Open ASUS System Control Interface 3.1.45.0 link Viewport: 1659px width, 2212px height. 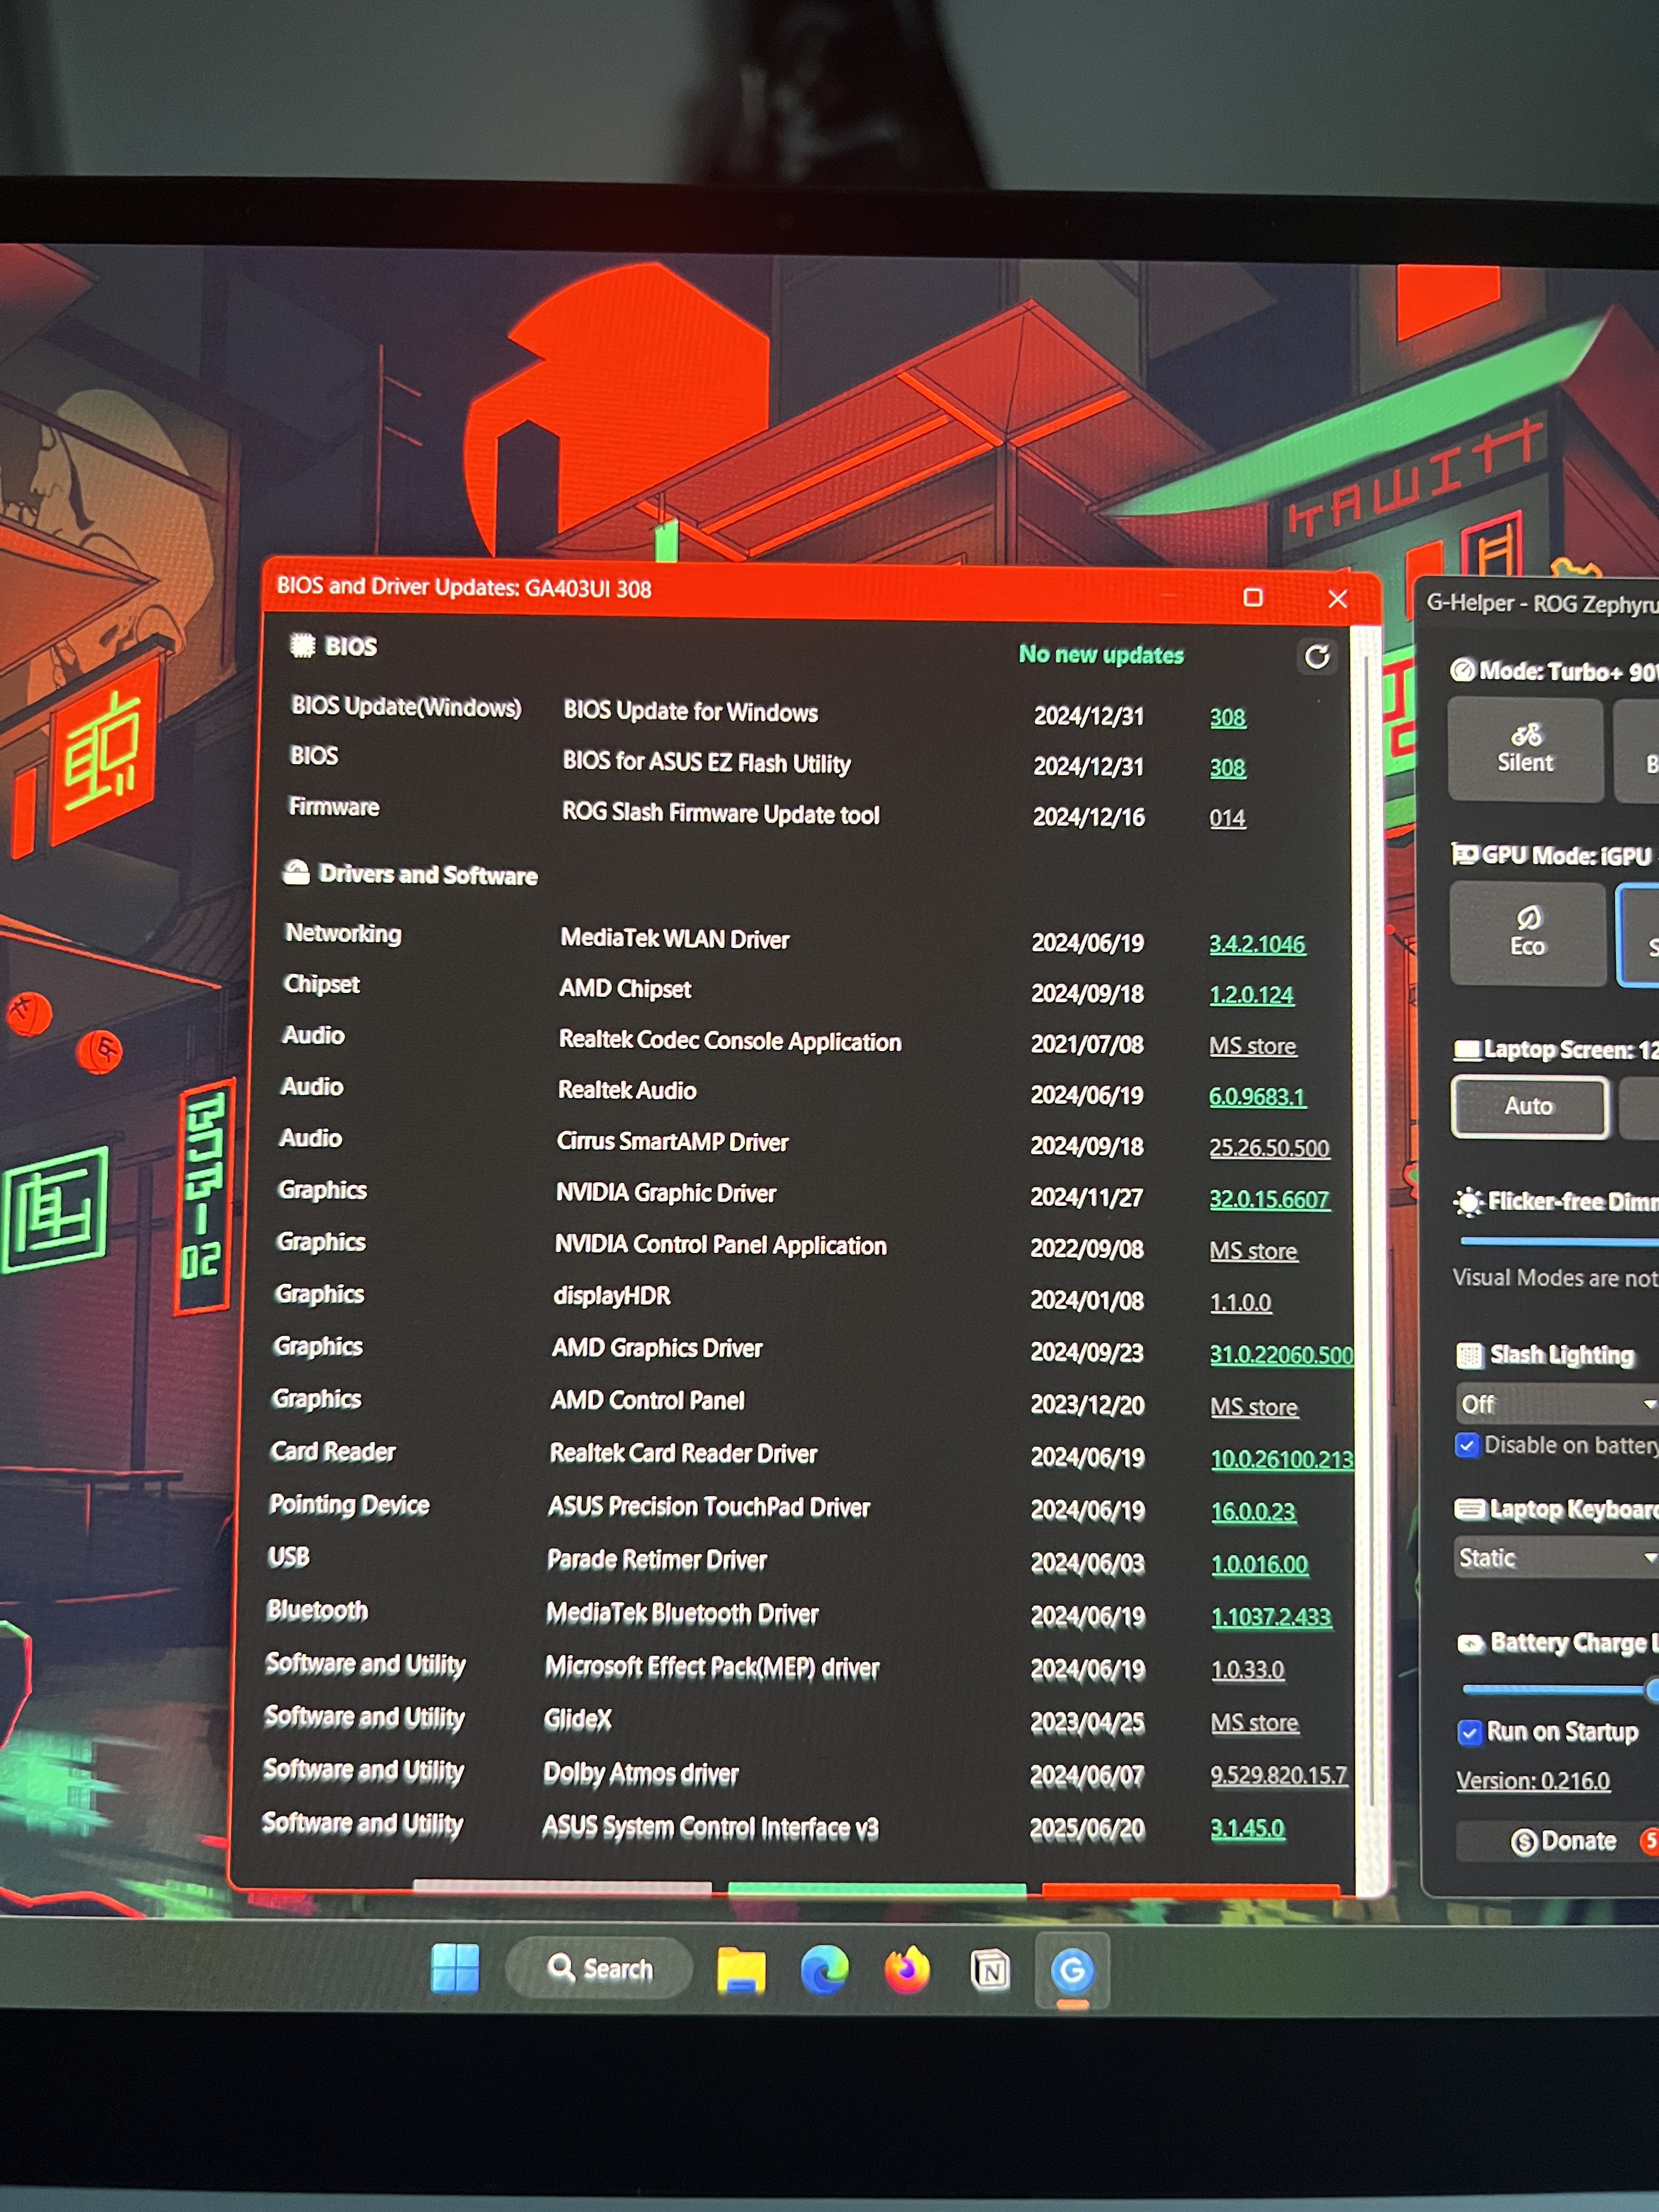[1247, 1829]
